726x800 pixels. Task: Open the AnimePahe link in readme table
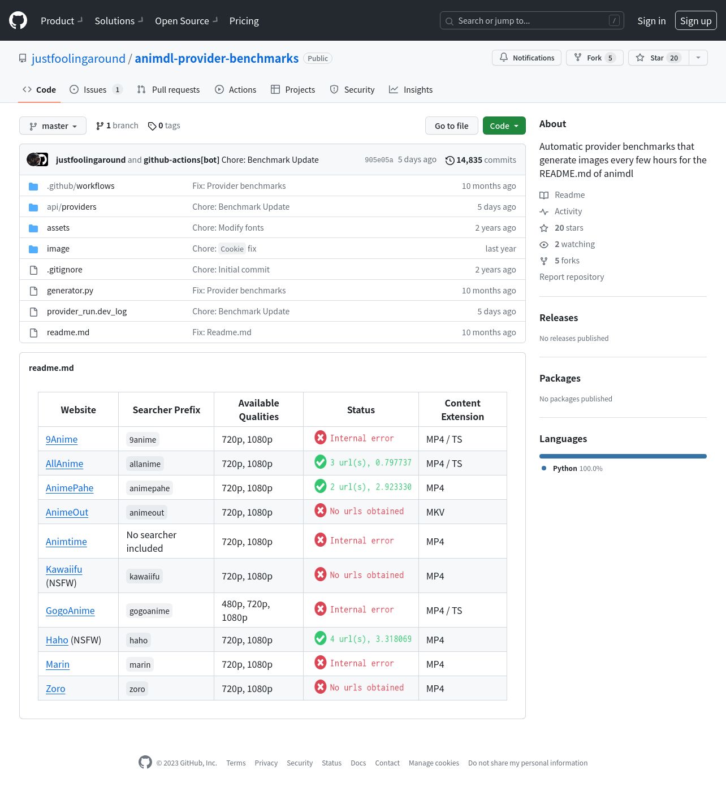70,487
